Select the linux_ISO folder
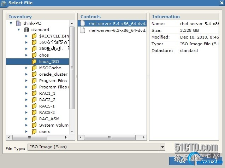The width and height of the screenshot is (225, 168). (37, 62)
